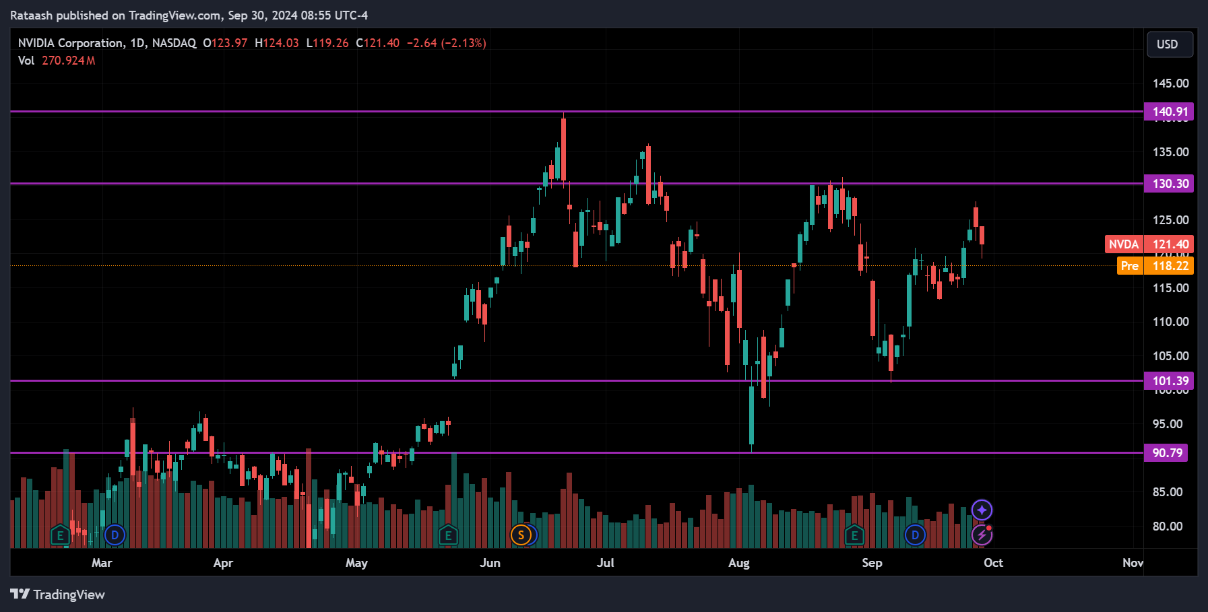Screen dimensions: 1208x612
Task: Click the TradingView logo
Action: tap(58, 594)
